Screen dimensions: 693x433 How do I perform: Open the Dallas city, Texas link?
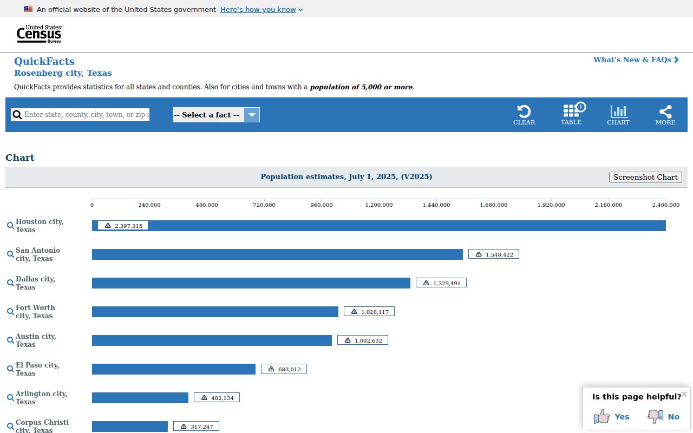pos(36,283)
